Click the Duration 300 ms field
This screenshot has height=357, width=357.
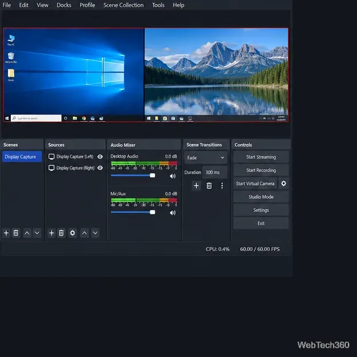[214, 172]
